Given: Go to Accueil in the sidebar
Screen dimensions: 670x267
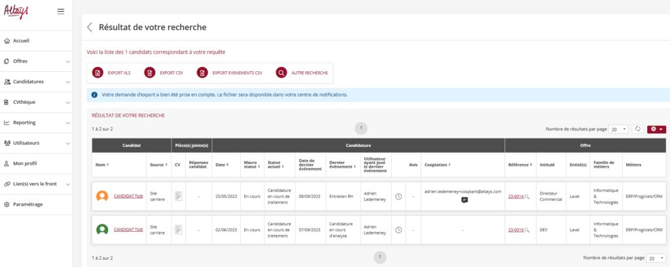Looking at the screenshot, I should pyautogui.click(x=21, y=40).
